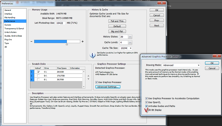Open Advanced Settings button
222x126 pixels.
point(108,87)
